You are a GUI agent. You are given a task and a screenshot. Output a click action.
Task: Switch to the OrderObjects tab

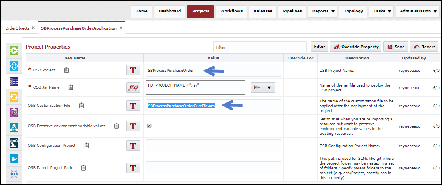(18, 28)
